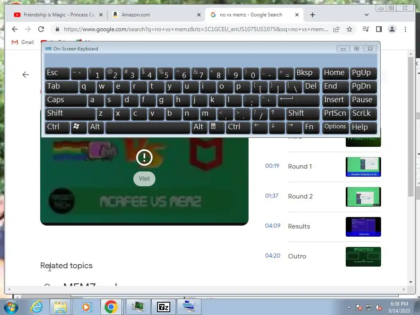
Task: Open Windows Explorer folder on taskbar
Action: coord(60,307)
